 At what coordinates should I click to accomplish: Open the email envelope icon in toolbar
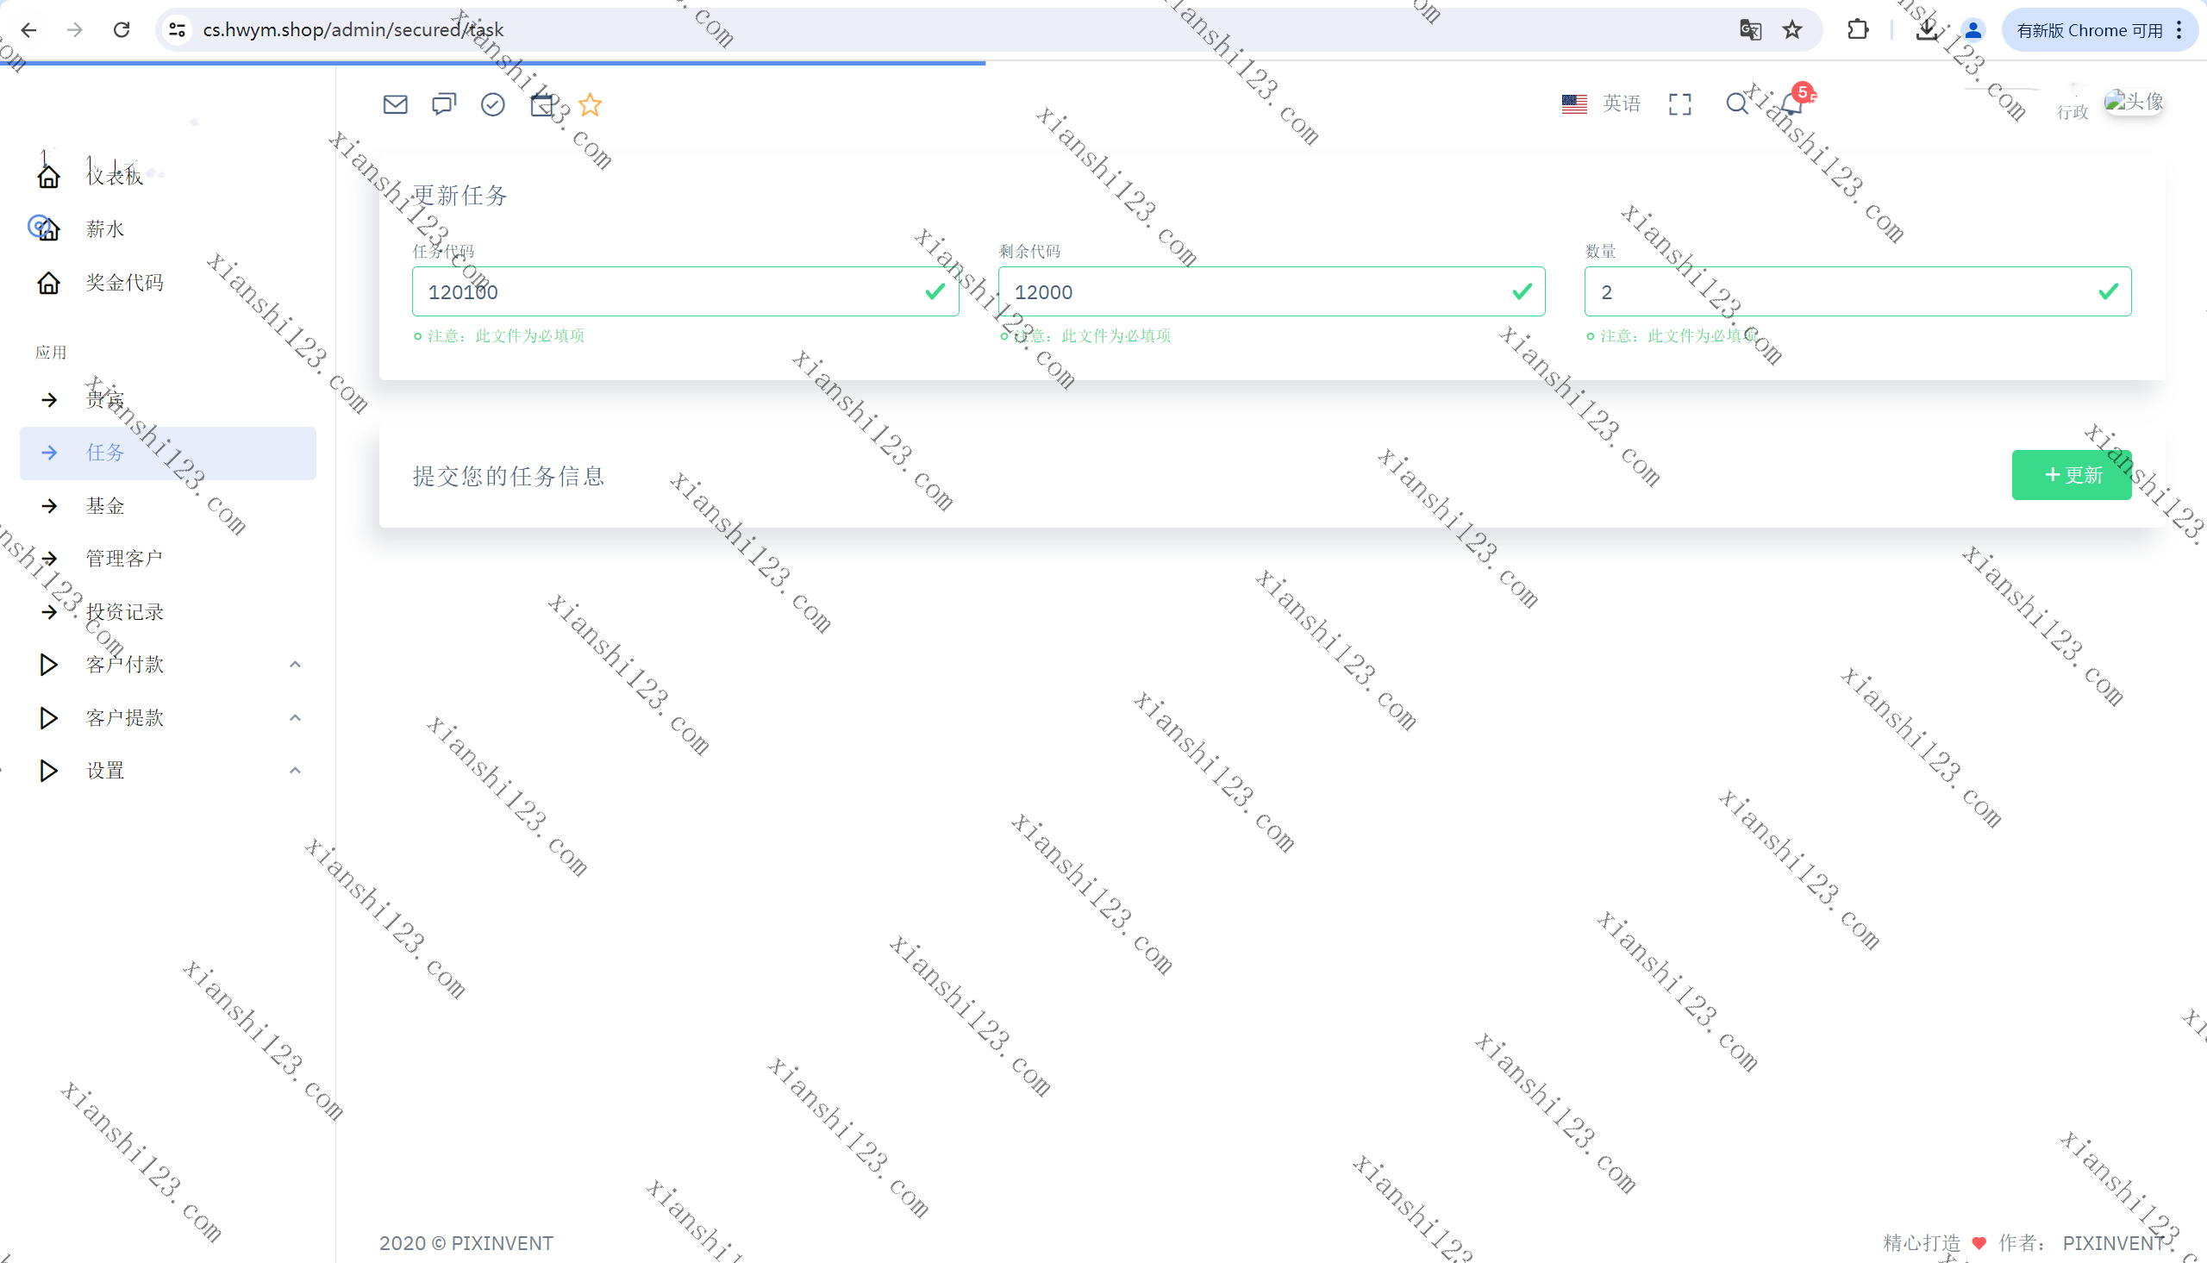pos(396,105)
